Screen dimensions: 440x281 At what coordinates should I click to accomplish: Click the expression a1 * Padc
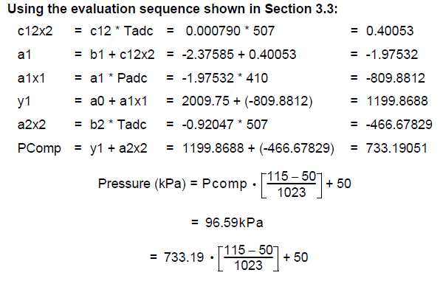[x=118, y=78]
